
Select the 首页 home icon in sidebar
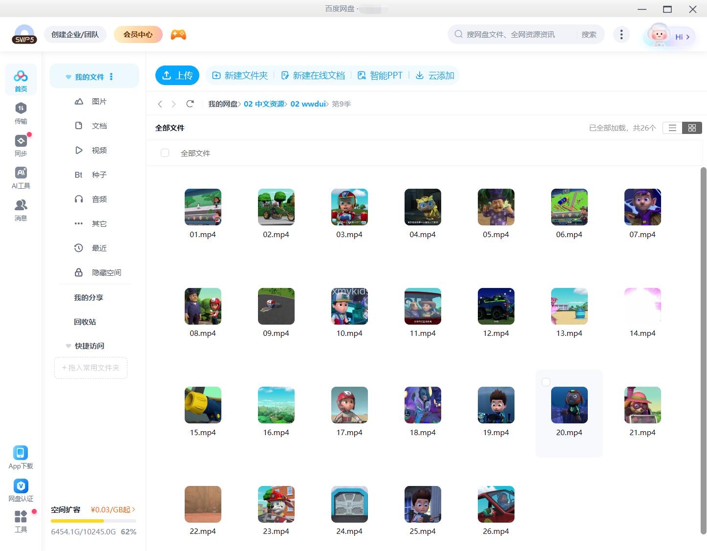coord(21,79)
